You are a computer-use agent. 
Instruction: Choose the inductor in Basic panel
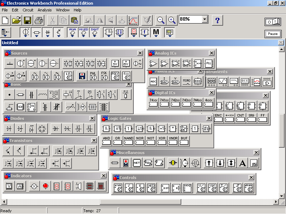(42, 95)
